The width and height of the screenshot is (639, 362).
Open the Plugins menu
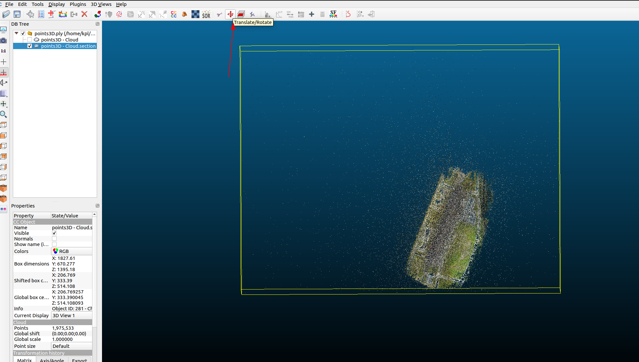(x=78, y=4)
